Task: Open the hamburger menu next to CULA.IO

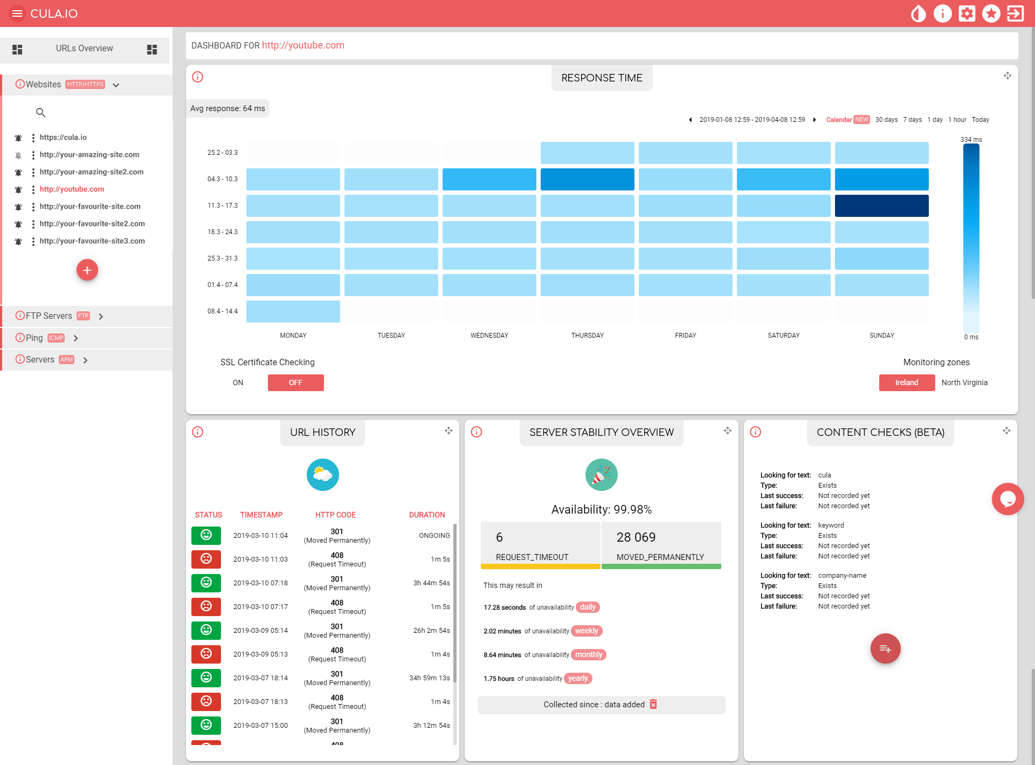Action: pyautogui.click(x=17, y=13)
